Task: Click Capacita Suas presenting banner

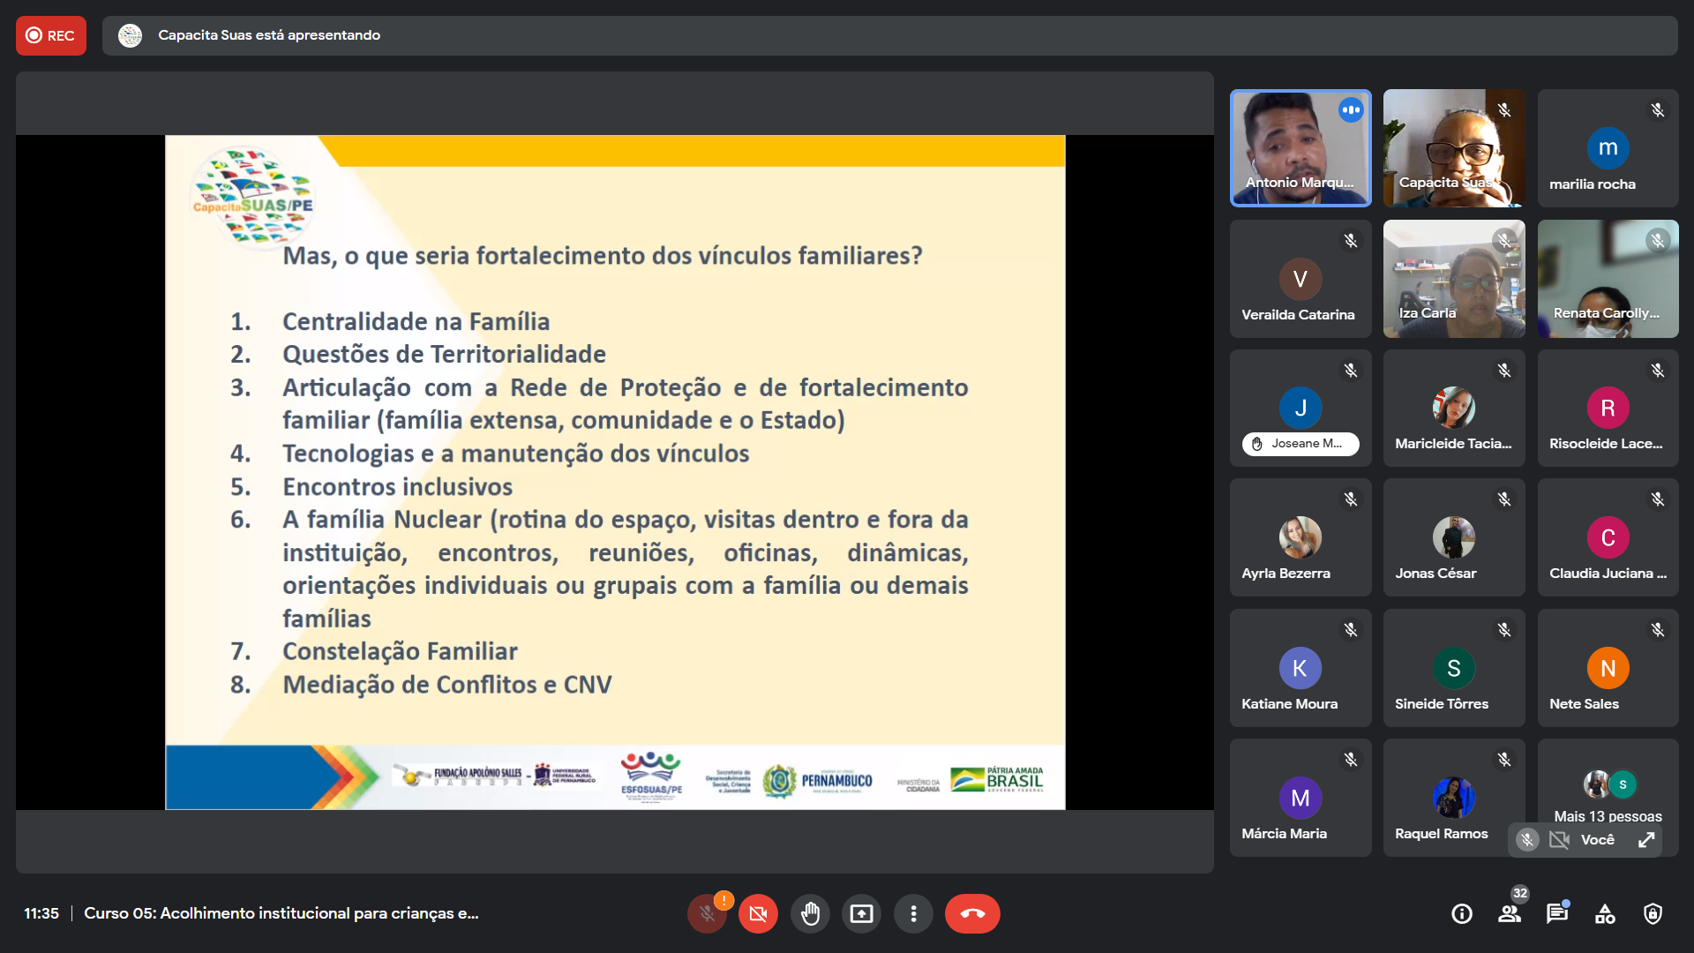Action: (x=269, y=35)
